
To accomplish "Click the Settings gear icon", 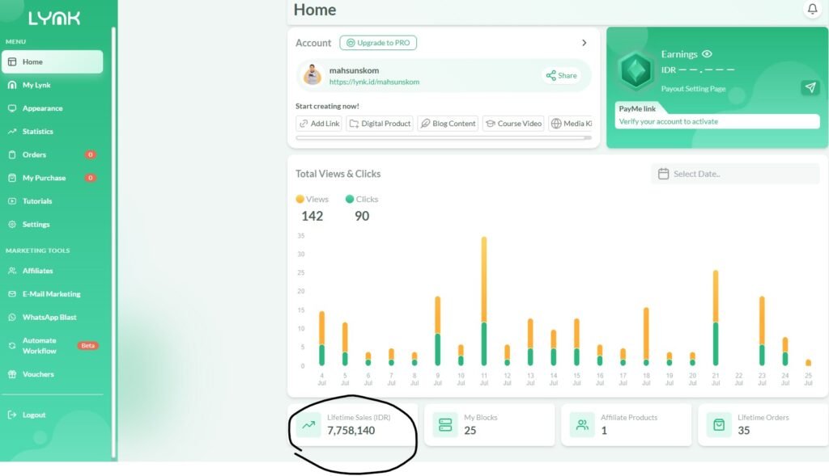I will point(12,225).
